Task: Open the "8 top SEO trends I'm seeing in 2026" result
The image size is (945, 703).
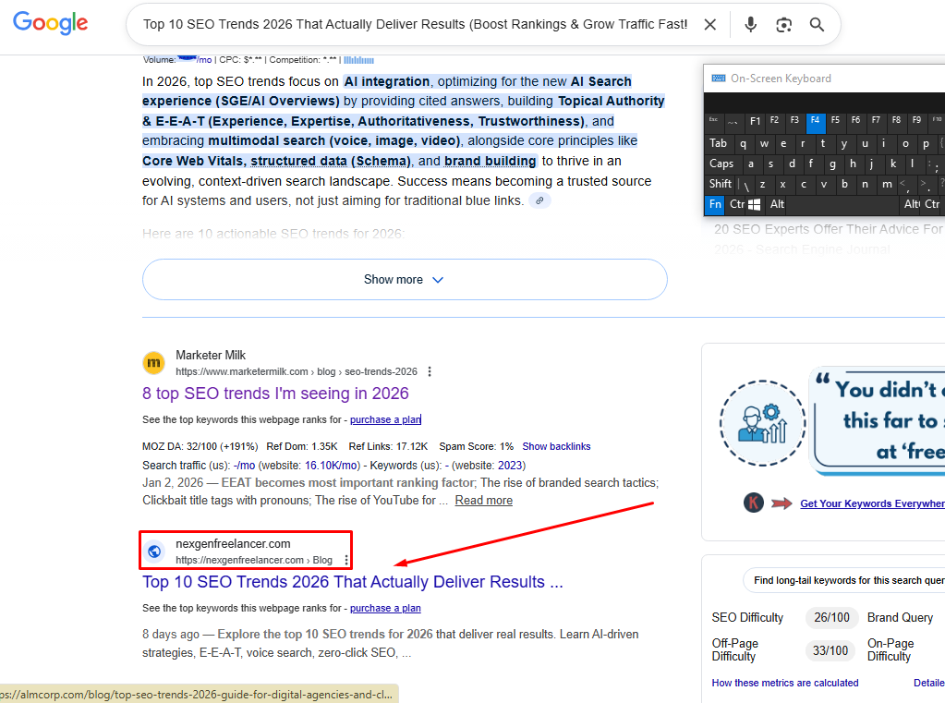Action: [275, 394]
